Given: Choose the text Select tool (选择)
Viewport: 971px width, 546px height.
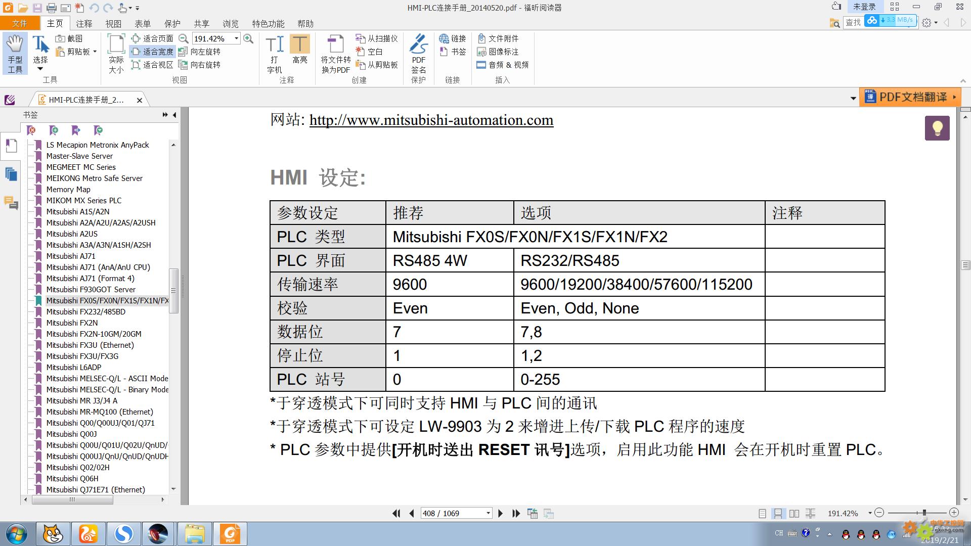Looking at the screenshot, I should [40, 54].
